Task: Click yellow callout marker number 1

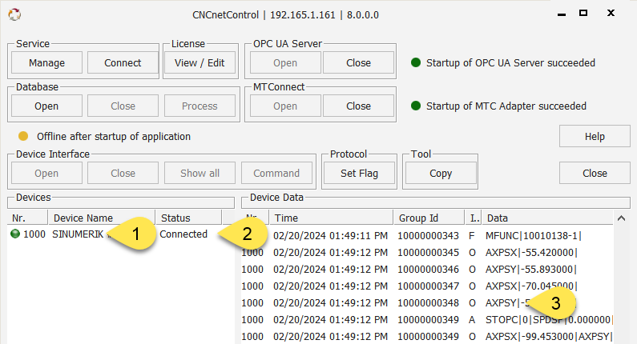Action: click(135, 234)
